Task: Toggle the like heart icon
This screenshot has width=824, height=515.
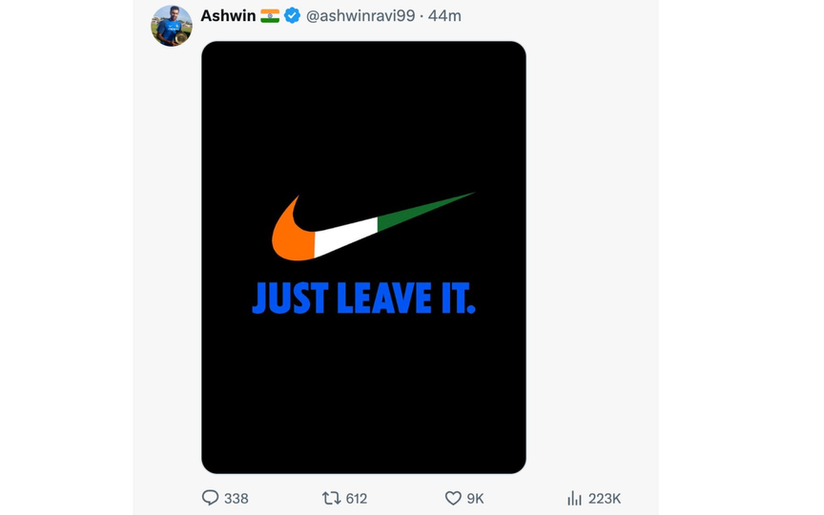Action: pos(453,498)
